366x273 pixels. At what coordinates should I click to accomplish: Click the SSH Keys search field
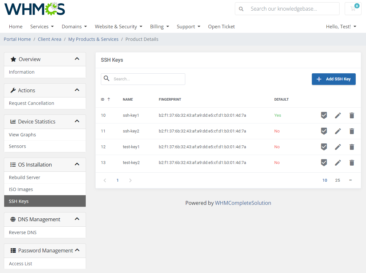(x=143, y=79)
